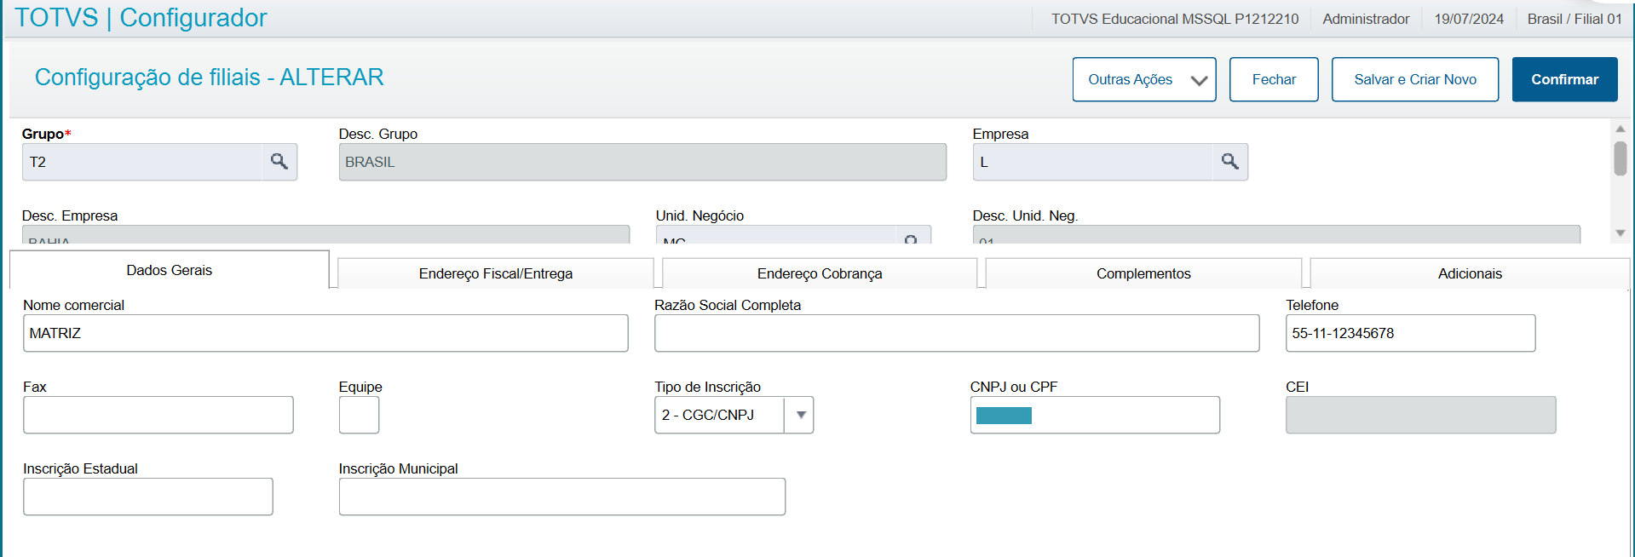Click the Inscrição Municipal field
Viewport: 1635px width, 557px height.
tap(561, 497)
